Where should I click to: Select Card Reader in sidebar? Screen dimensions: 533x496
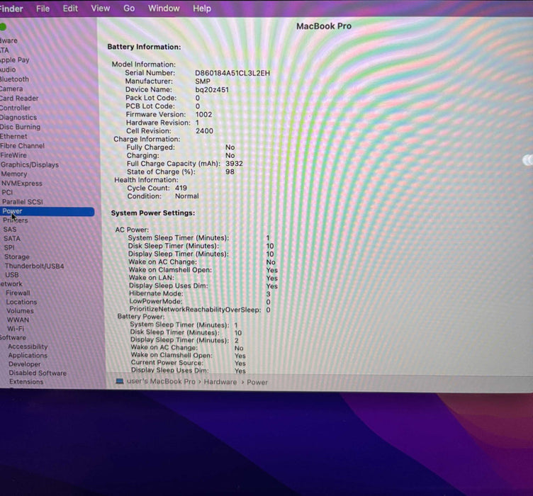tap(19, 98)
